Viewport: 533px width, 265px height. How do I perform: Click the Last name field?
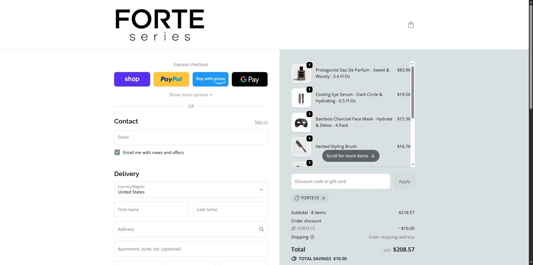coord(231,210)
